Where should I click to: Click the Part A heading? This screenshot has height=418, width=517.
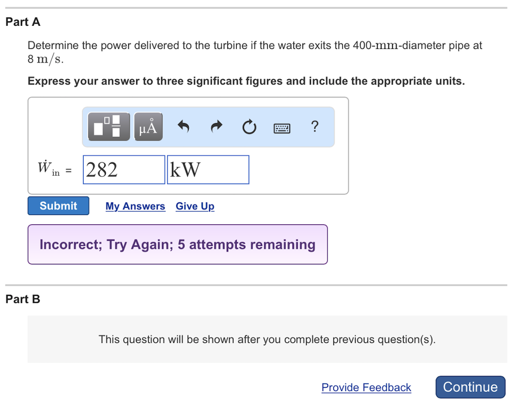click(23, 22)
